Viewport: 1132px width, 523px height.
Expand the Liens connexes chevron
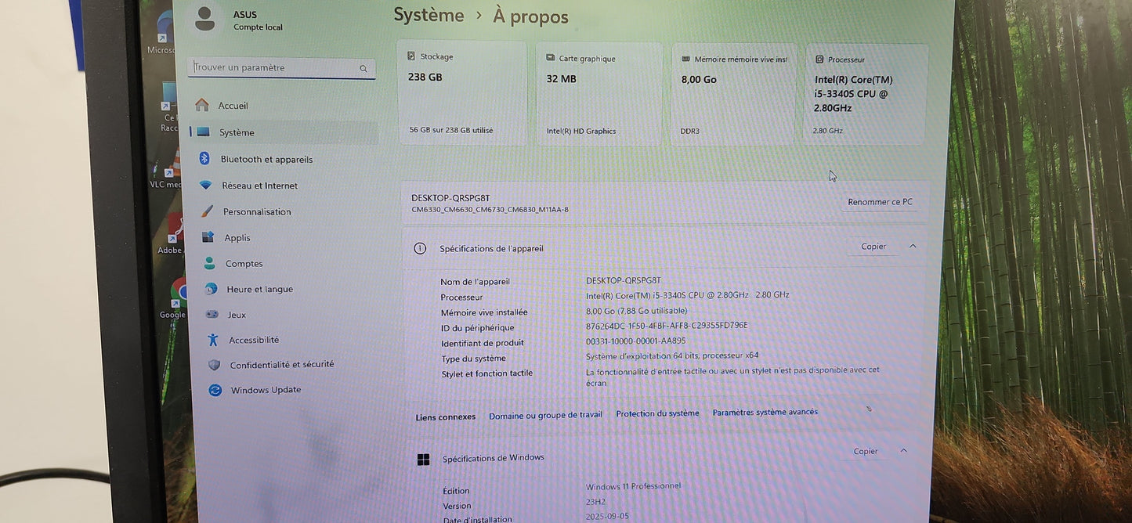click(868, 409)
